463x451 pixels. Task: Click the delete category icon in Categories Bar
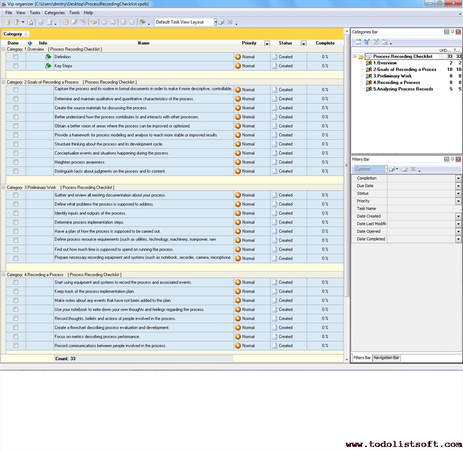pyautogui.click(x=384, y=42)
